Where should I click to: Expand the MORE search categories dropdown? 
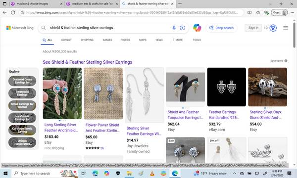point(178,40)
